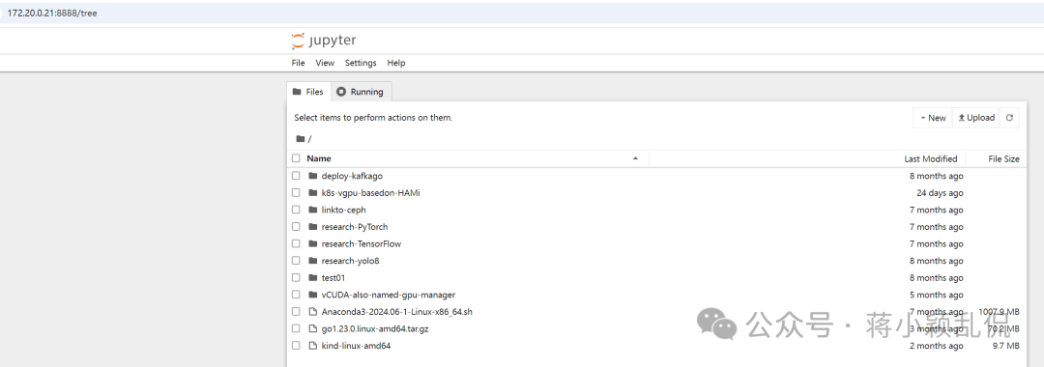This screenshot has height=367, width=1044.
Task: Check the box for linkto-ceph folder
Action: click(x=296, y=211)
